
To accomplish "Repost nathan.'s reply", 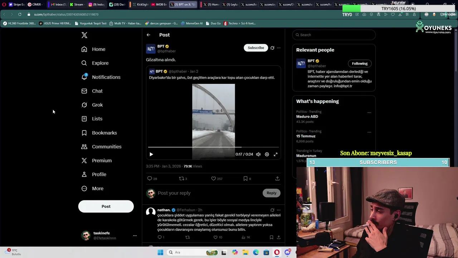I will click(187, 237).
